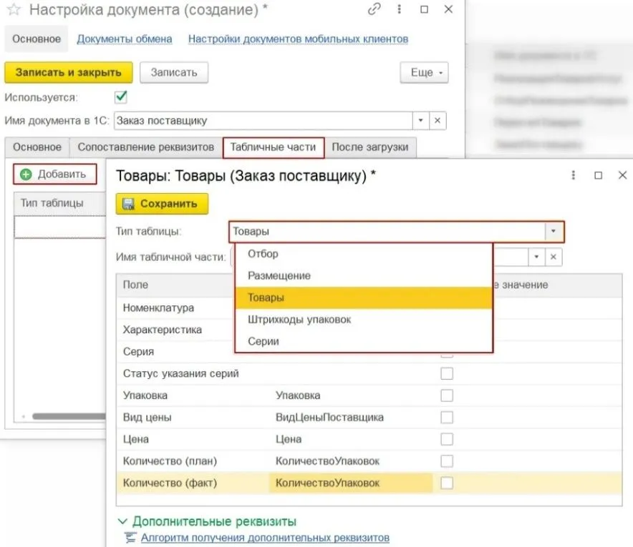
Task: Open the three-dot menu in main window
Action: 399,10
